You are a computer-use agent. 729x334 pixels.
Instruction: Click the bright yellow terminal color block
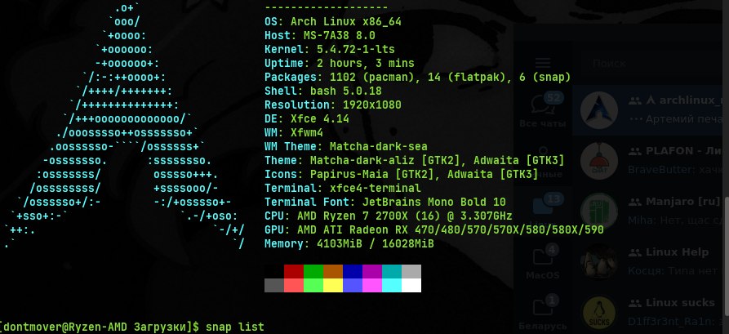pyautogui.click(x=333, y=285)
